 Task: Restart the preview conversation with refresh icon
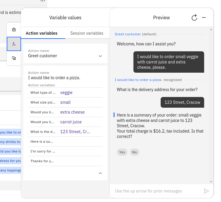coord(194,18)
